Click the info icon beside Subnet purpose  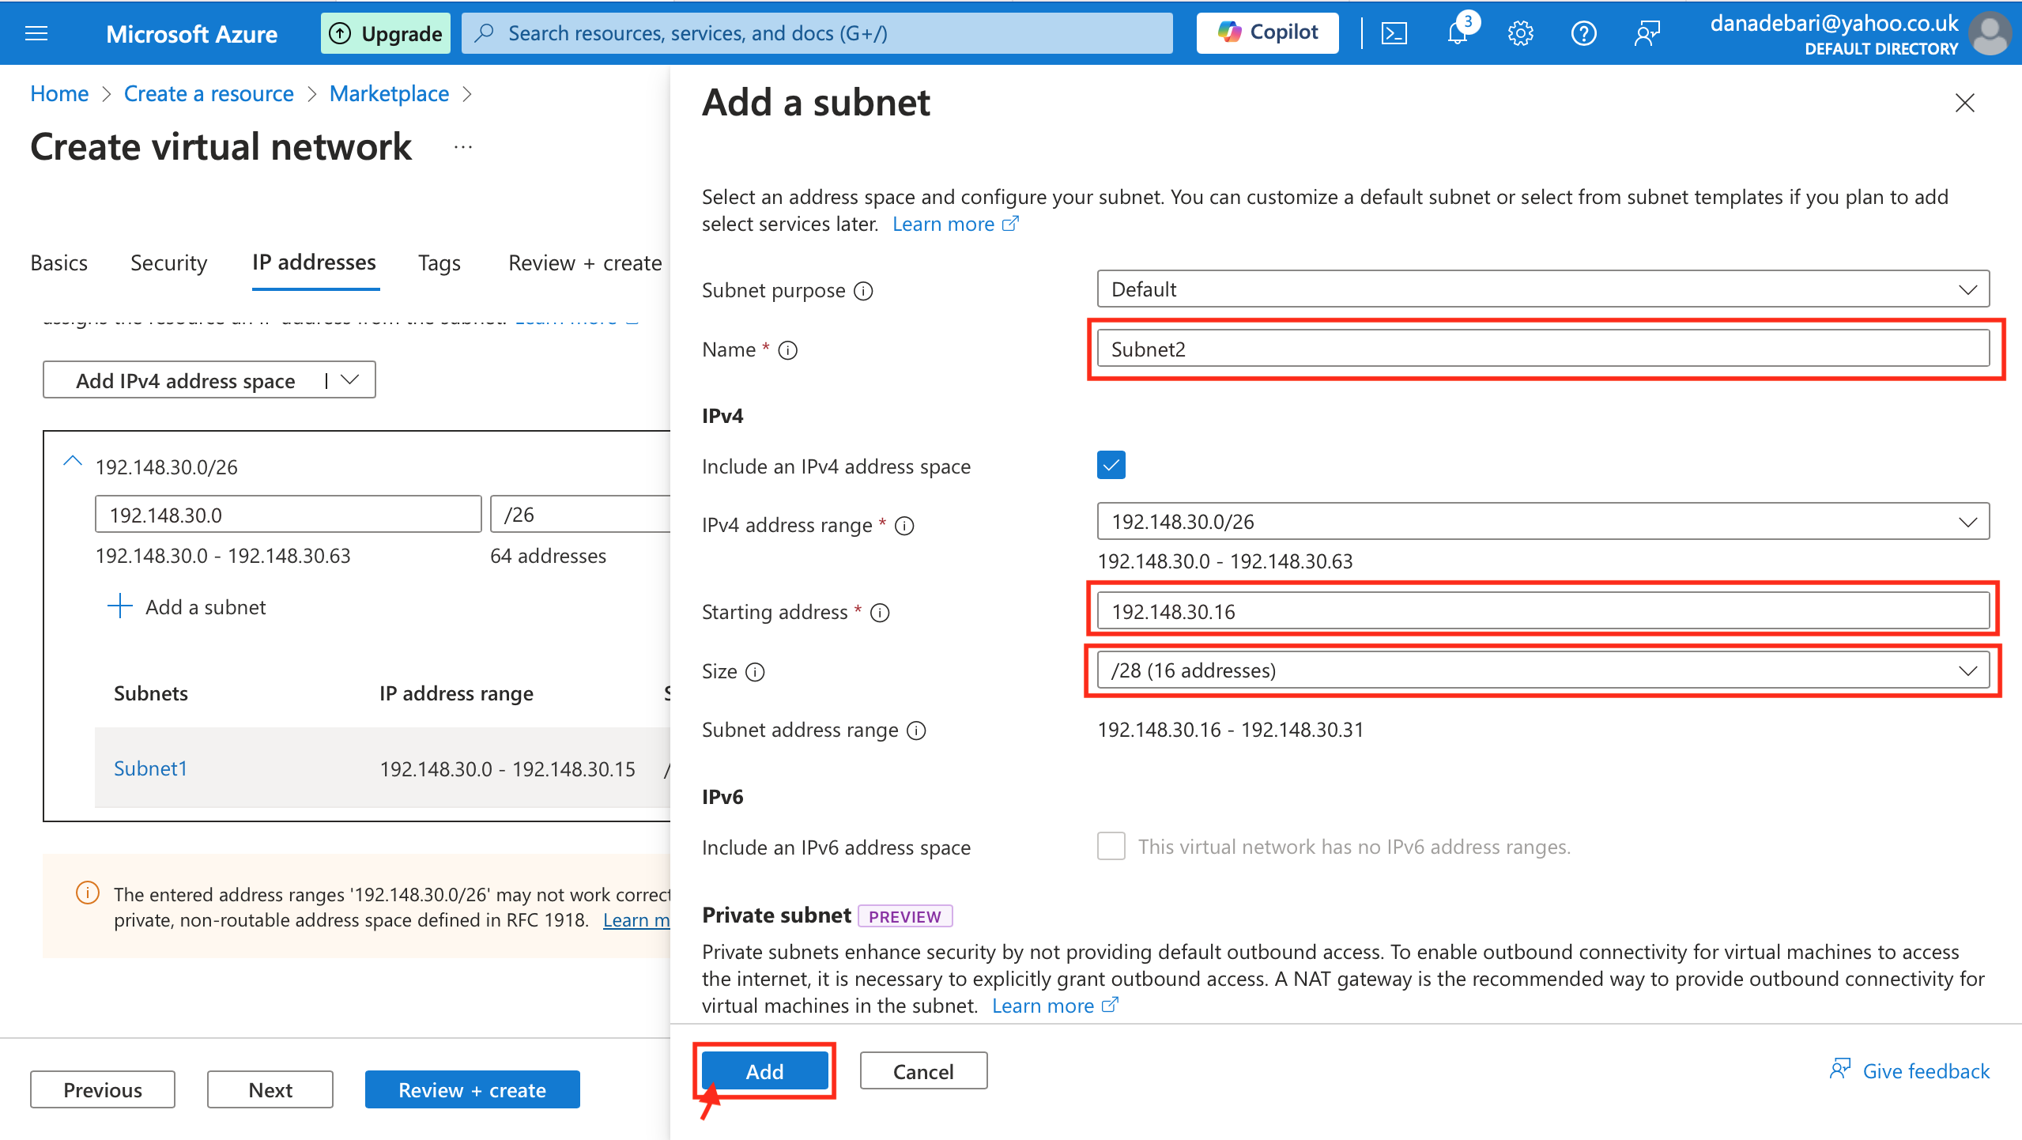(864, 291)
